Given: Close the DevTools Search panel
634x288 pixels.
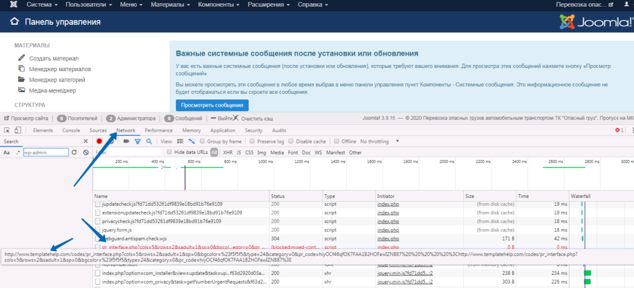Looking at the screenshot, I should [85, 141].
